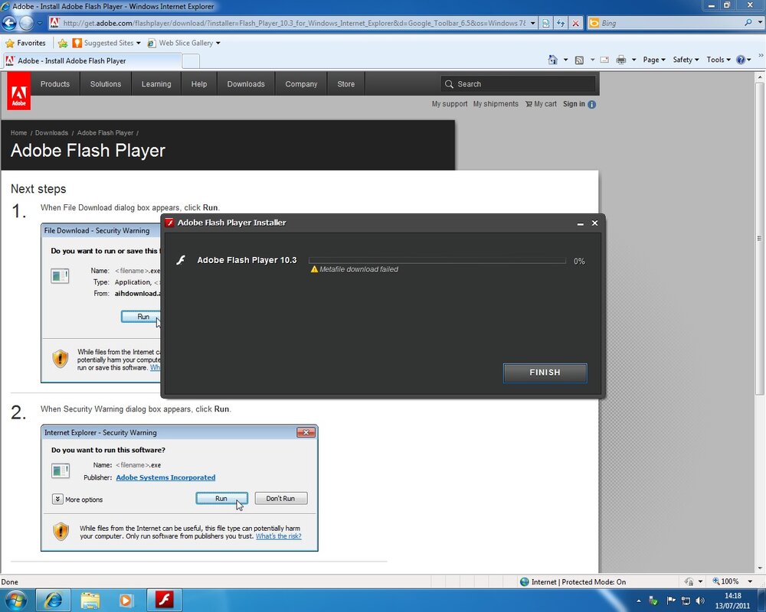Open the Safety menu dropdown
This screenshot has height=612, width=766.
(686, 60)
